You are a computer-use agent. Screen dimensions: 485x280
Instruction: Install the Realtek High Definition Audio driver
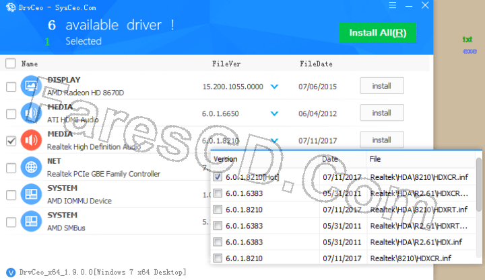[382, 140]
